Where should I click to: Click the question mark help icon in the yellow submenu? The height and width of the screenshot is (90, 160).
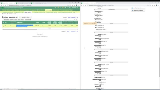tap(76, 12)
